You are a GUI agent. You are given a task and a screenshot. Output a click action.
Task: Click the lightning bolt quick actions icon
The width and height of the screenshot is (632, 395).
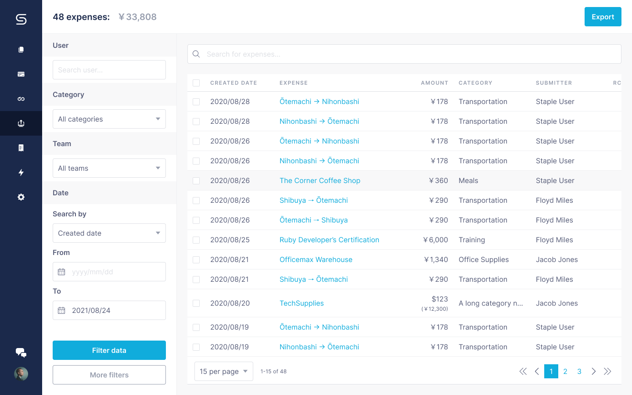click(21, 172)
